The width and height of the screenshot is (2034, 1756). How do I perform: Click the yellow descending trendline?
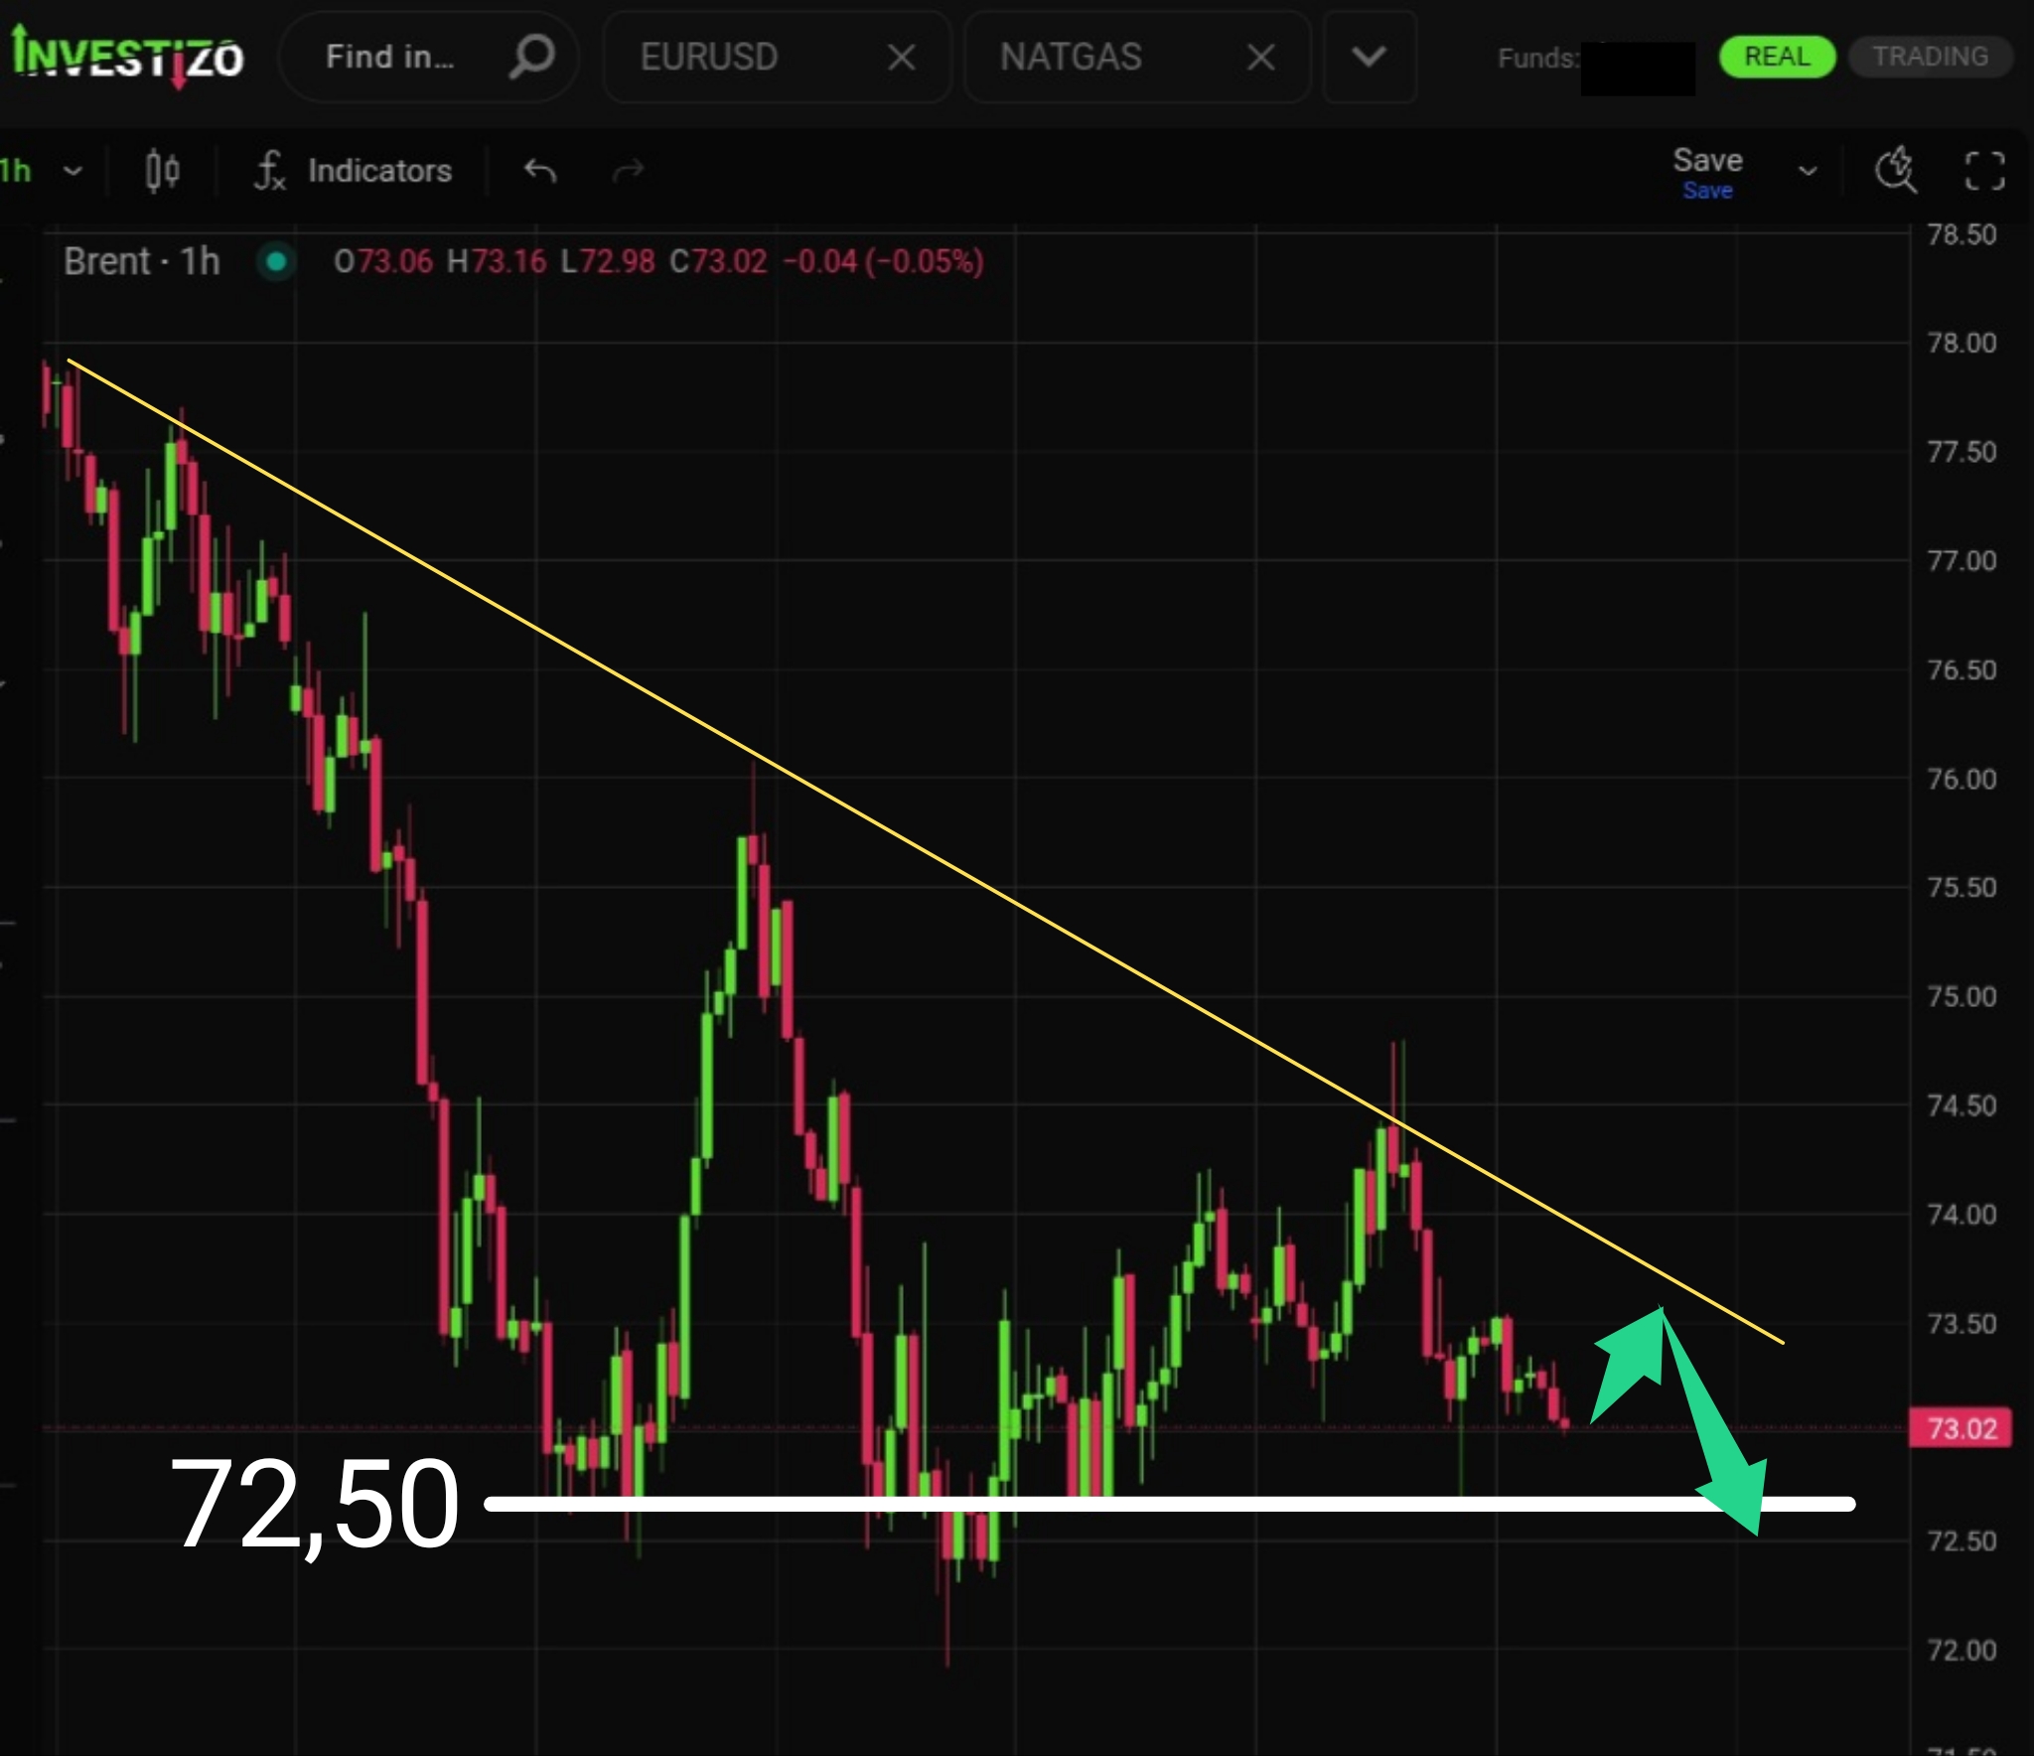coord(924,851)
